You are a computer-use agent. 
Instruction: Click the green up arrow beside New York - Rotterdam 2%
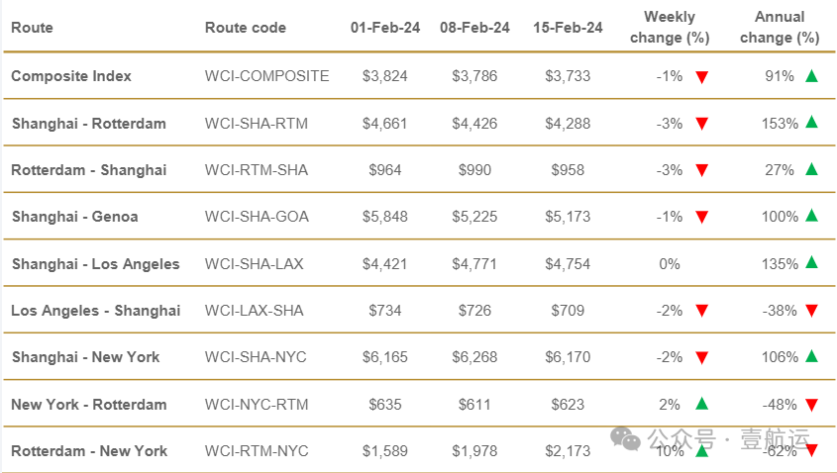pos(702,404)
